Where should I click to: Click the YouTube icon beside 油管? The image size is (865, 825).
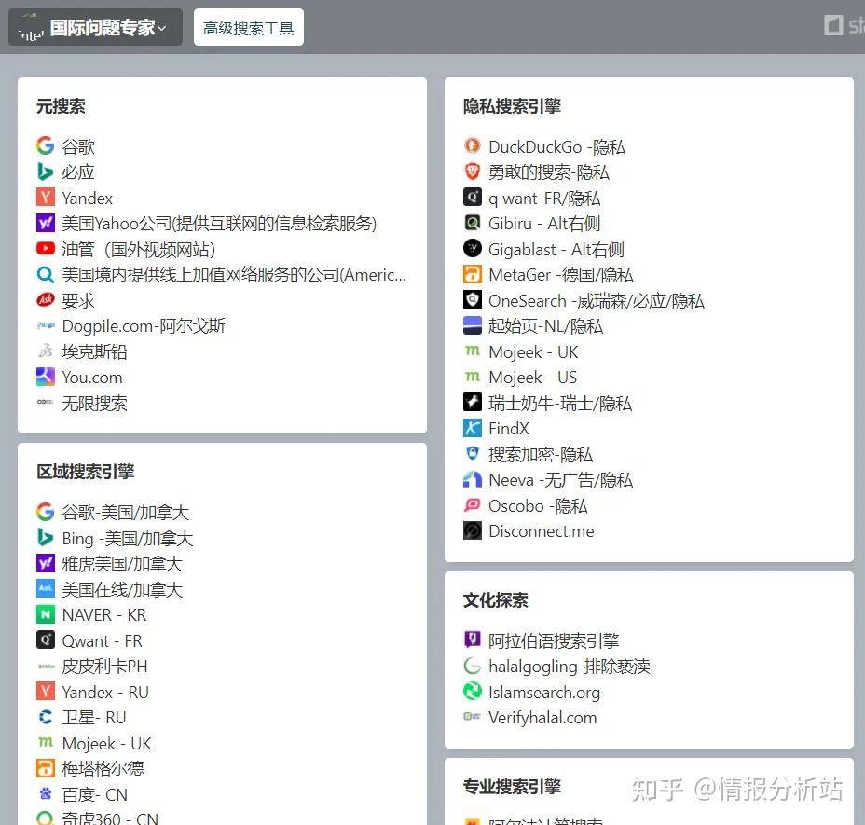point(46,248)
